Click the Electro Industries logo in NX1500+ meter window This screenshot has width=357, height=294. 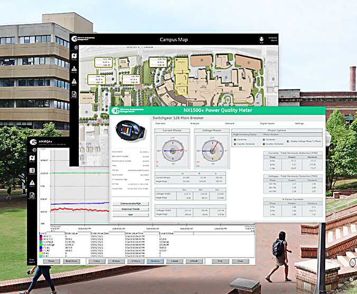tap(127, 111)
